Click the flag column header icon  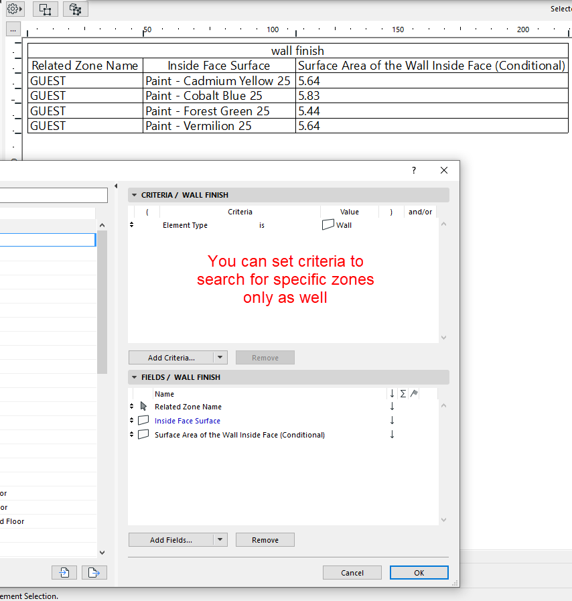coord(414,394)
